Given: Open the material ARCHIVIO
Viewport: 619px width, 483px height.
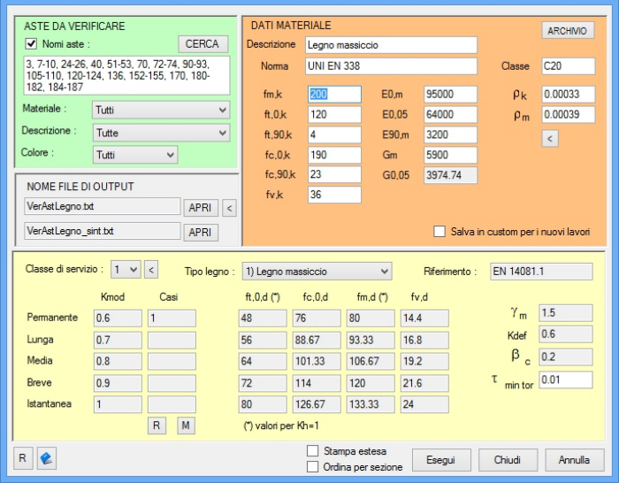Looking at the screenshot, I should pos(567,31).
